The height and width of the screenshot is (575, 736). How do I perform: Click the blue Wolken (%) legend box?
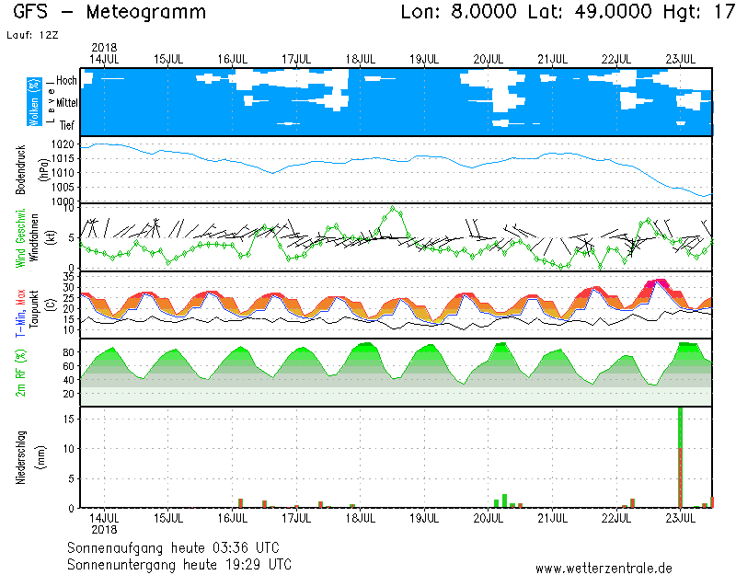(x=35, y=102)
